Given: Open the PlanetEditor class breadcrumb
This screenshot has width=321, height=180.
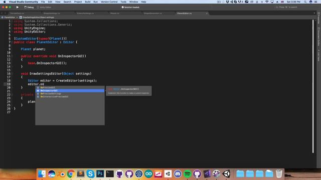Looking at the screenshot, I should pyautogui.click(x=8, y=17).
